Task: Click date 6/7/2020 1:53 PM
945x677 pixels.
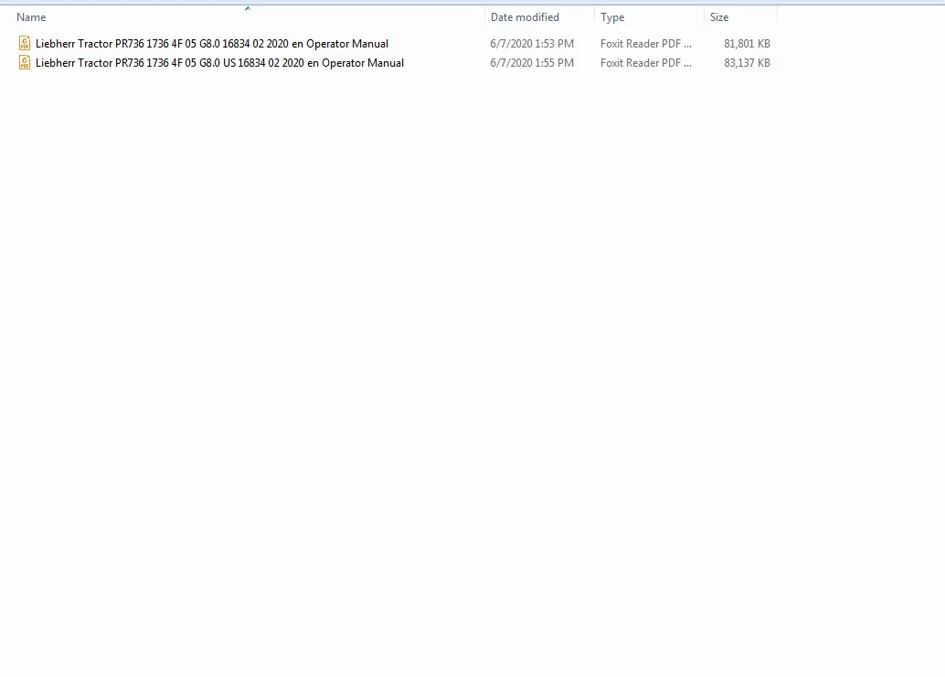Action: pos(532,43)
